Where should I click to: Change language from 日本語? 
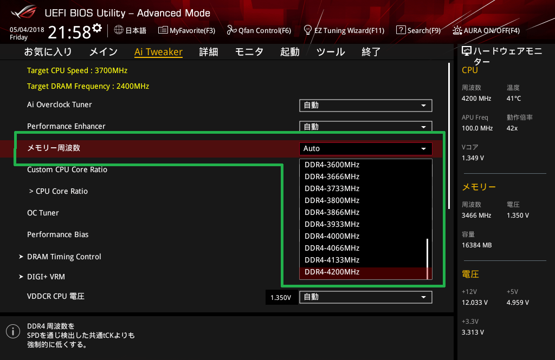click(130, 30)
